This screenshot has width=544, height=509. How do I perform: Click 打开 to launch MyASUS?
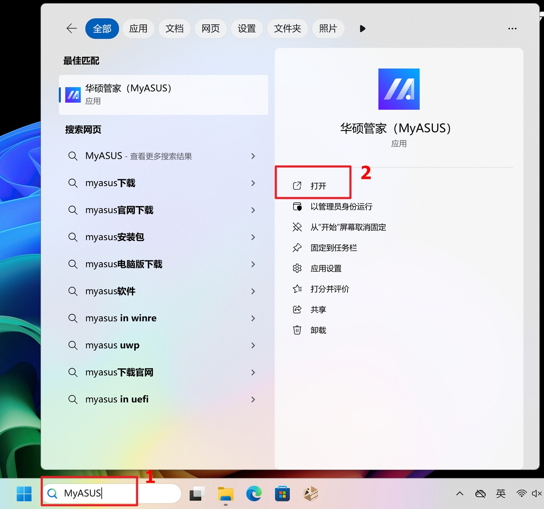click(318, 186)
